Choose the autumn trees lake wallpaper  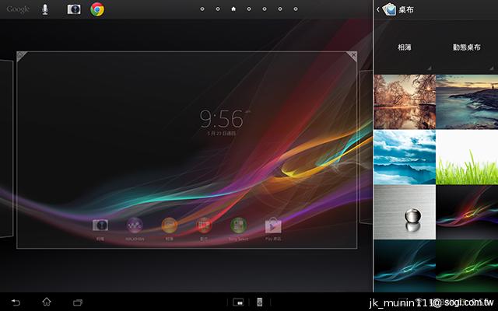(x=405, y=102)
